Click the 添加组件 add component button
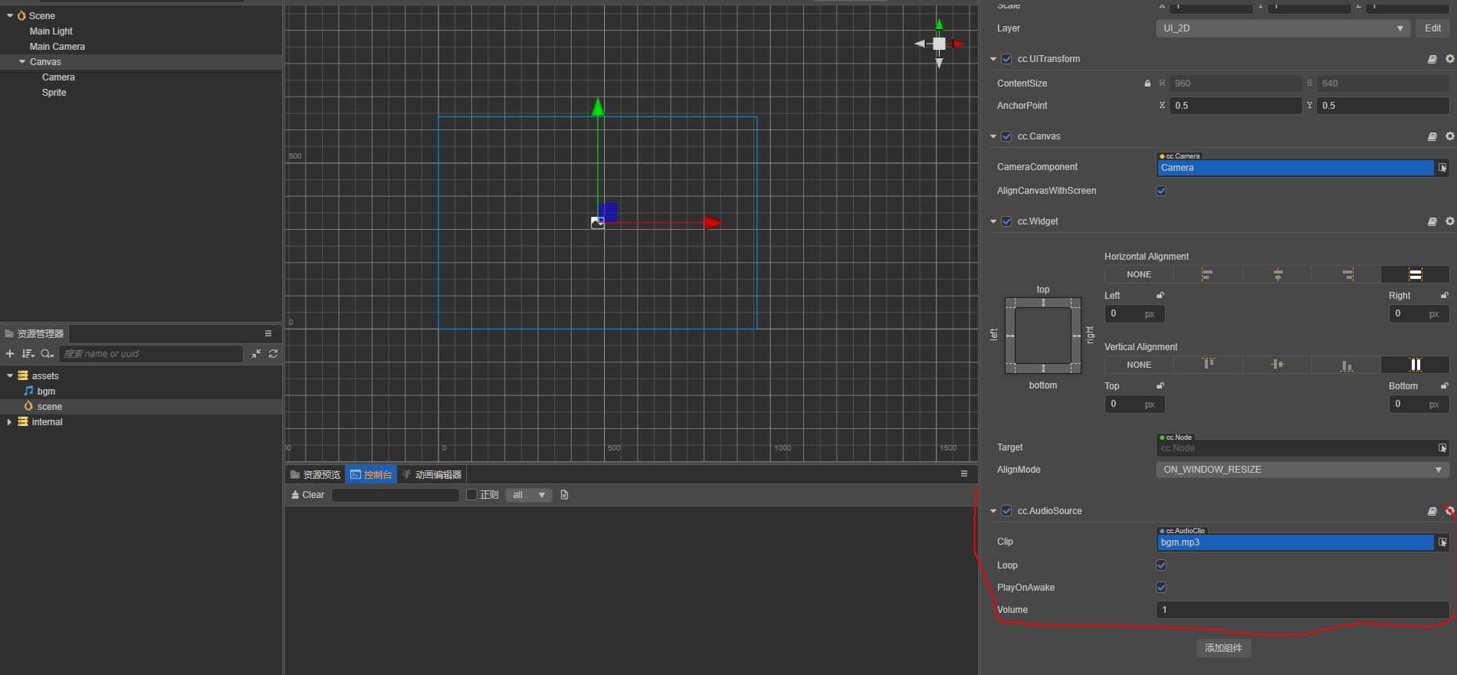 tap(1223, 648)
